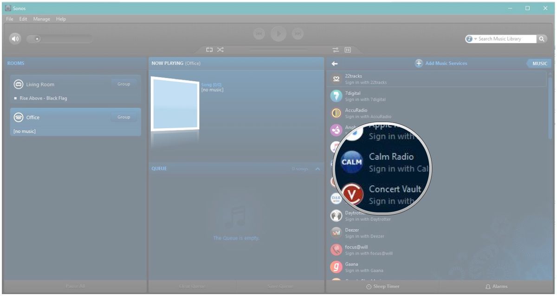
Task: Open search source dropdown arrow
Action: tap(475, 39)
